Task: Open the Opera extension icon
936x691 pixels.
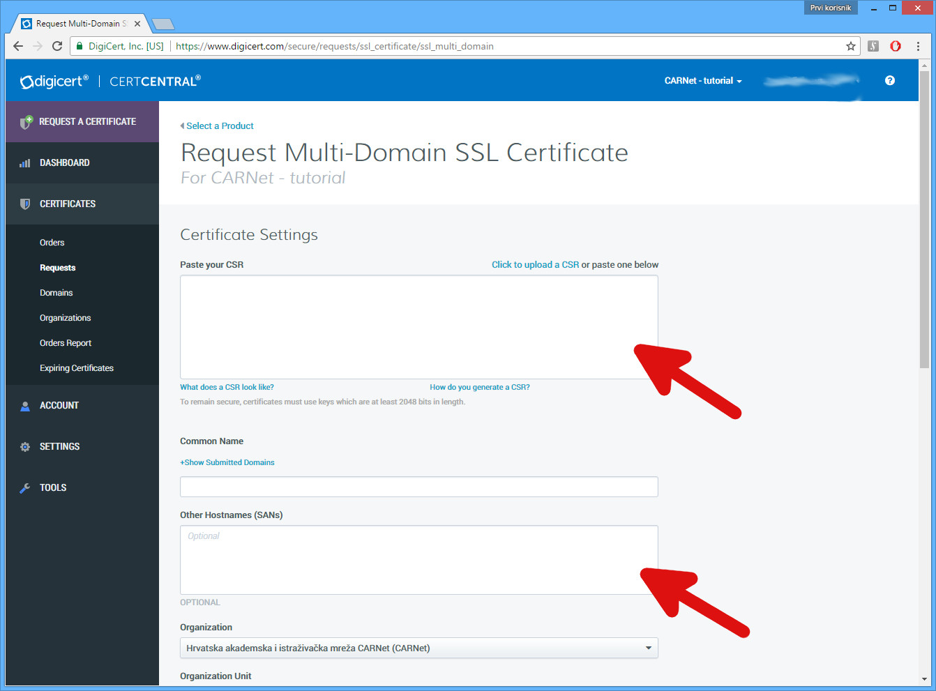Action: [x=896, y=46]
